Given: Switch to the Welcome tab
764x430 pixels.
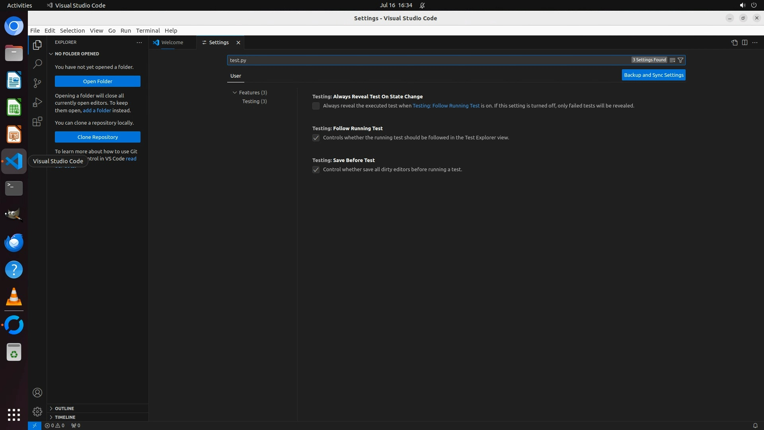Looking at the screenshot, I should click(x=172, y=43).
